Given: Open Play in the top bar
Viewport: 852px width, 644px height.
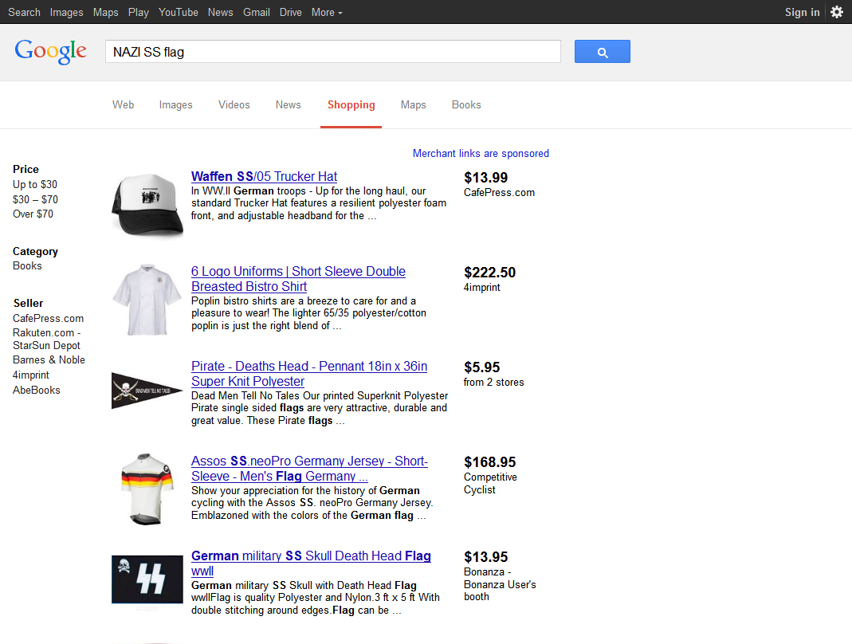Looking at the screenshot, I should [x=139, y=12].
